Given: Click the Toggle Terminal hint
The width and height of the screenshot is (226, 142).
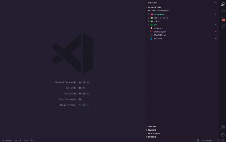Looking at the screenshot, I should coord(68,105).
